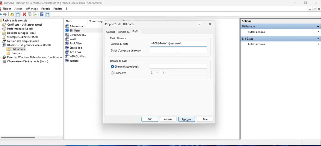The height and width of the screenshot is (146, 321).
Task: Click the Script d'ouverture de session field
Action: pos(178,51)
